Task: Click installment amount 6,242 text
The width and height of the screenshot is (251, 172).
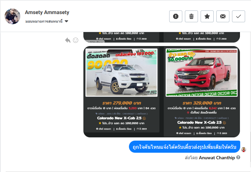Action: [213, 108]
